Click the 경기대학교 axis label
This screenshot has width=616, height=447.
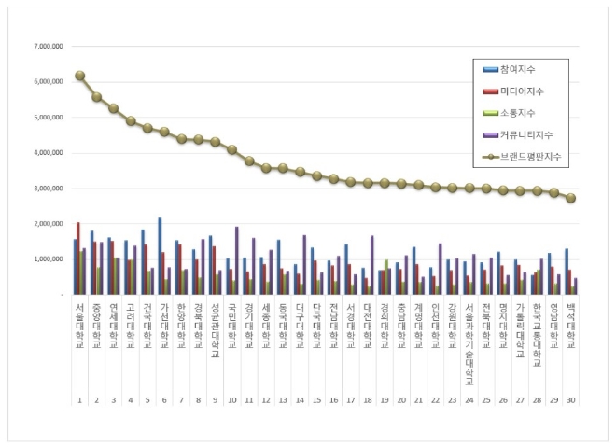[x=249, y=326]
